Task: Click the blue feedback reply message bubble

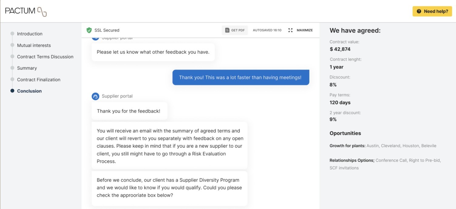Action: pyautogui.click(x=240, y=77)
